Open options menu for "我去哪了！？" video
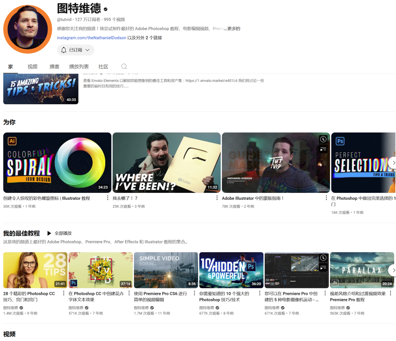This screenshot has width=396, height=341. 217,198
